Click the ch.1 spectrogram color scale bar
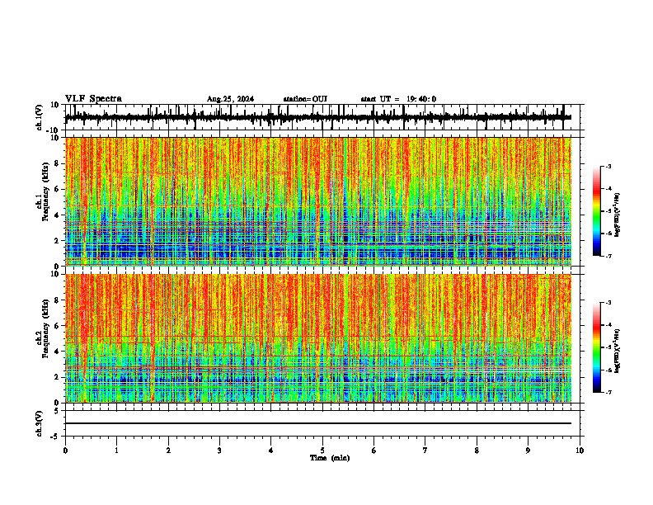This screenshot has width=653, height=505. point(596,210)
